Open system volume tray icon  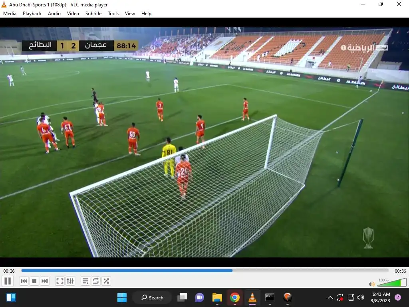pos(361,297)
